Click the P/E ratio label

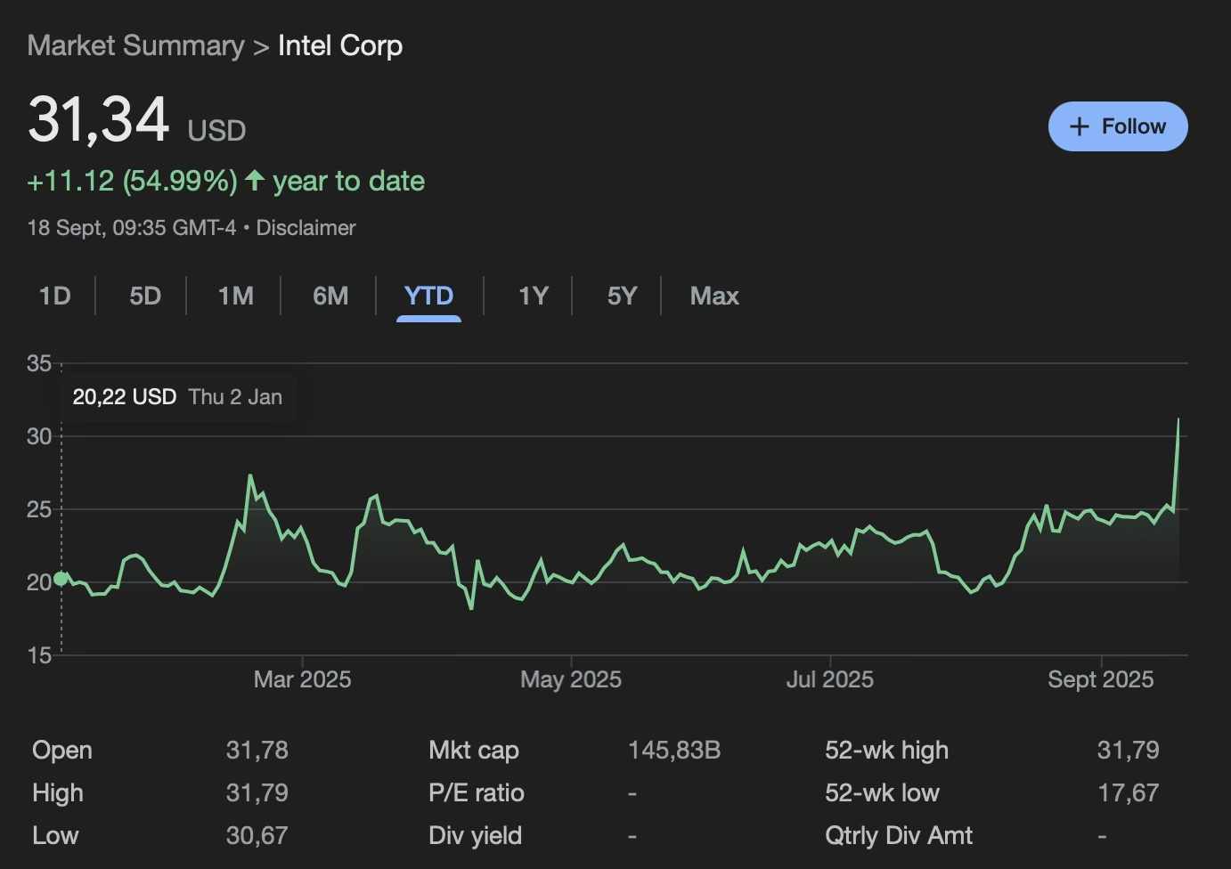[477, 792]
